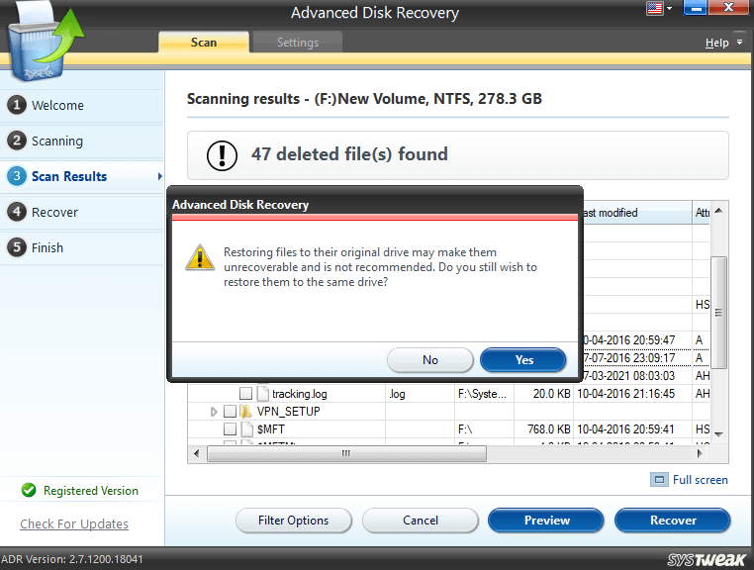This screenshot has height=570, width=754.
Task: Close the application window
Action: coord(728,8)
